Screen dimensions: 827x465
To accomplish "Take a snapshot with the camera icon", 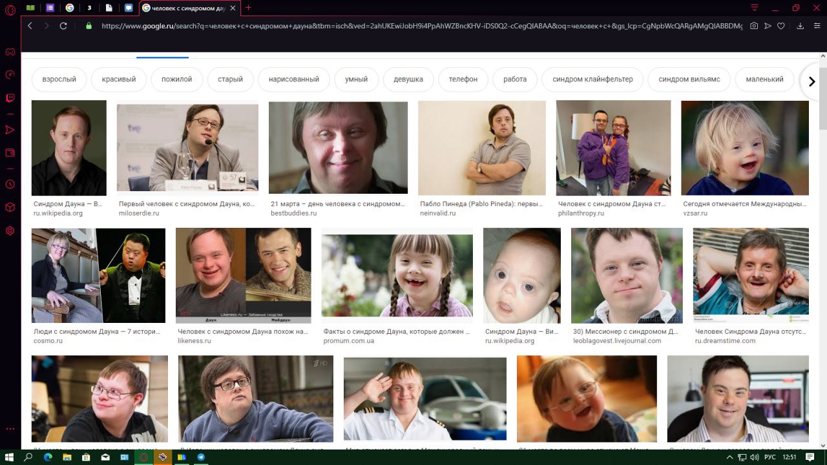I will coord(754,26).
